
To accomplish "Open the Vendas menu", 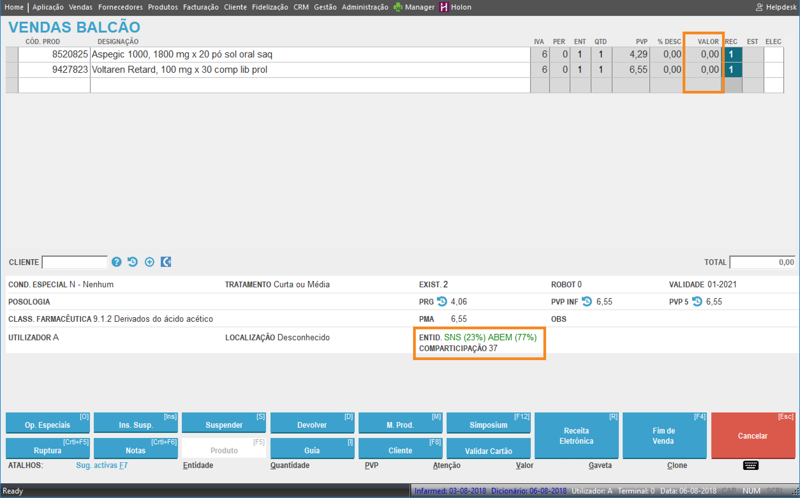I will tap(80, 7).
